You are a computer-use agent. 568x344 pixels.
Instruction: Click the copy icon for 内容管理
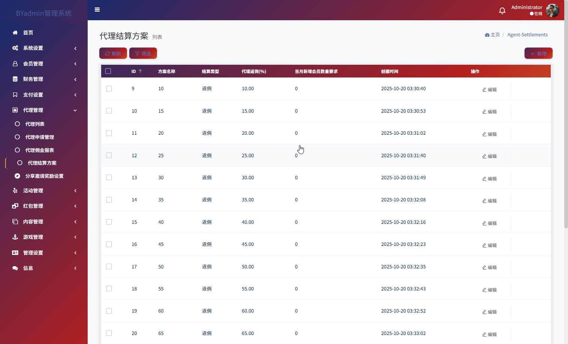(x=15, y=222)
